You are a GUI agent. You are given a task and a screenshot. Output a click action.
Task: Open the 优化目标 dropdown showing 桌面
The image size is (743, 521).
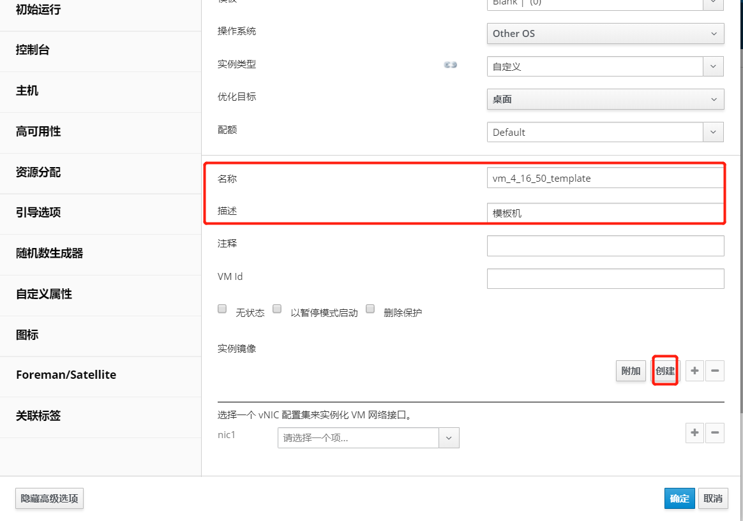[x=605, y=99]
